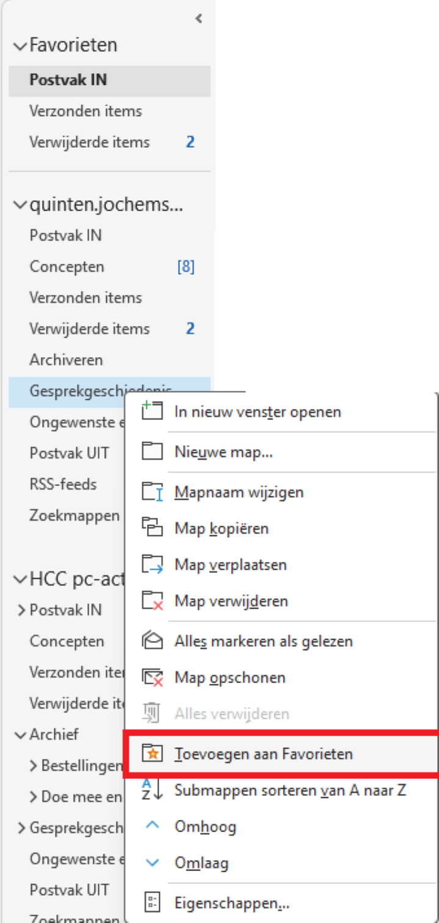This screenshot has width=439, height=923.
Task: Click the 'Mapnaam wijzigen' rename icon
Action: coord(152,491)
